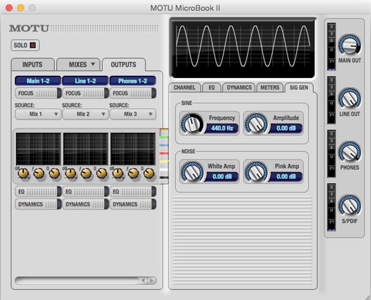Click the sine Frequency knob
This screenshot has height=300, width=371.
pos(192,123)
